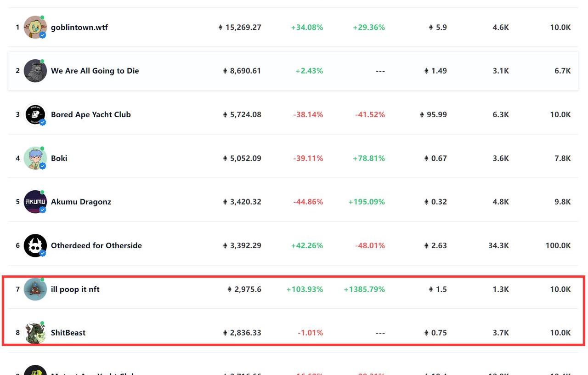Click the ill poop it nft avatar
588x375 pixels.
(x=35, y=289)
